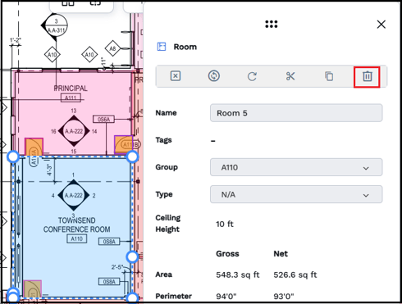Click the top-left selection handle of blue room
402x304 pixels.
[13, 157]
